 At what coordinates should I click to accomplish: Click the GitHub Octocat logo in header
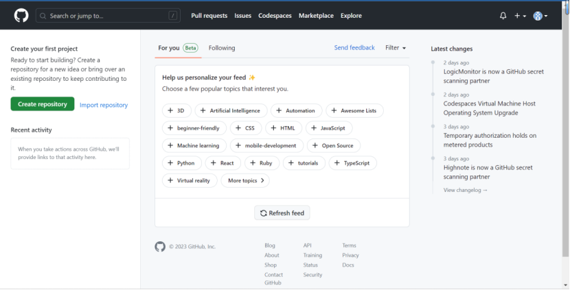pyautogui.click(x=21, y=16)
